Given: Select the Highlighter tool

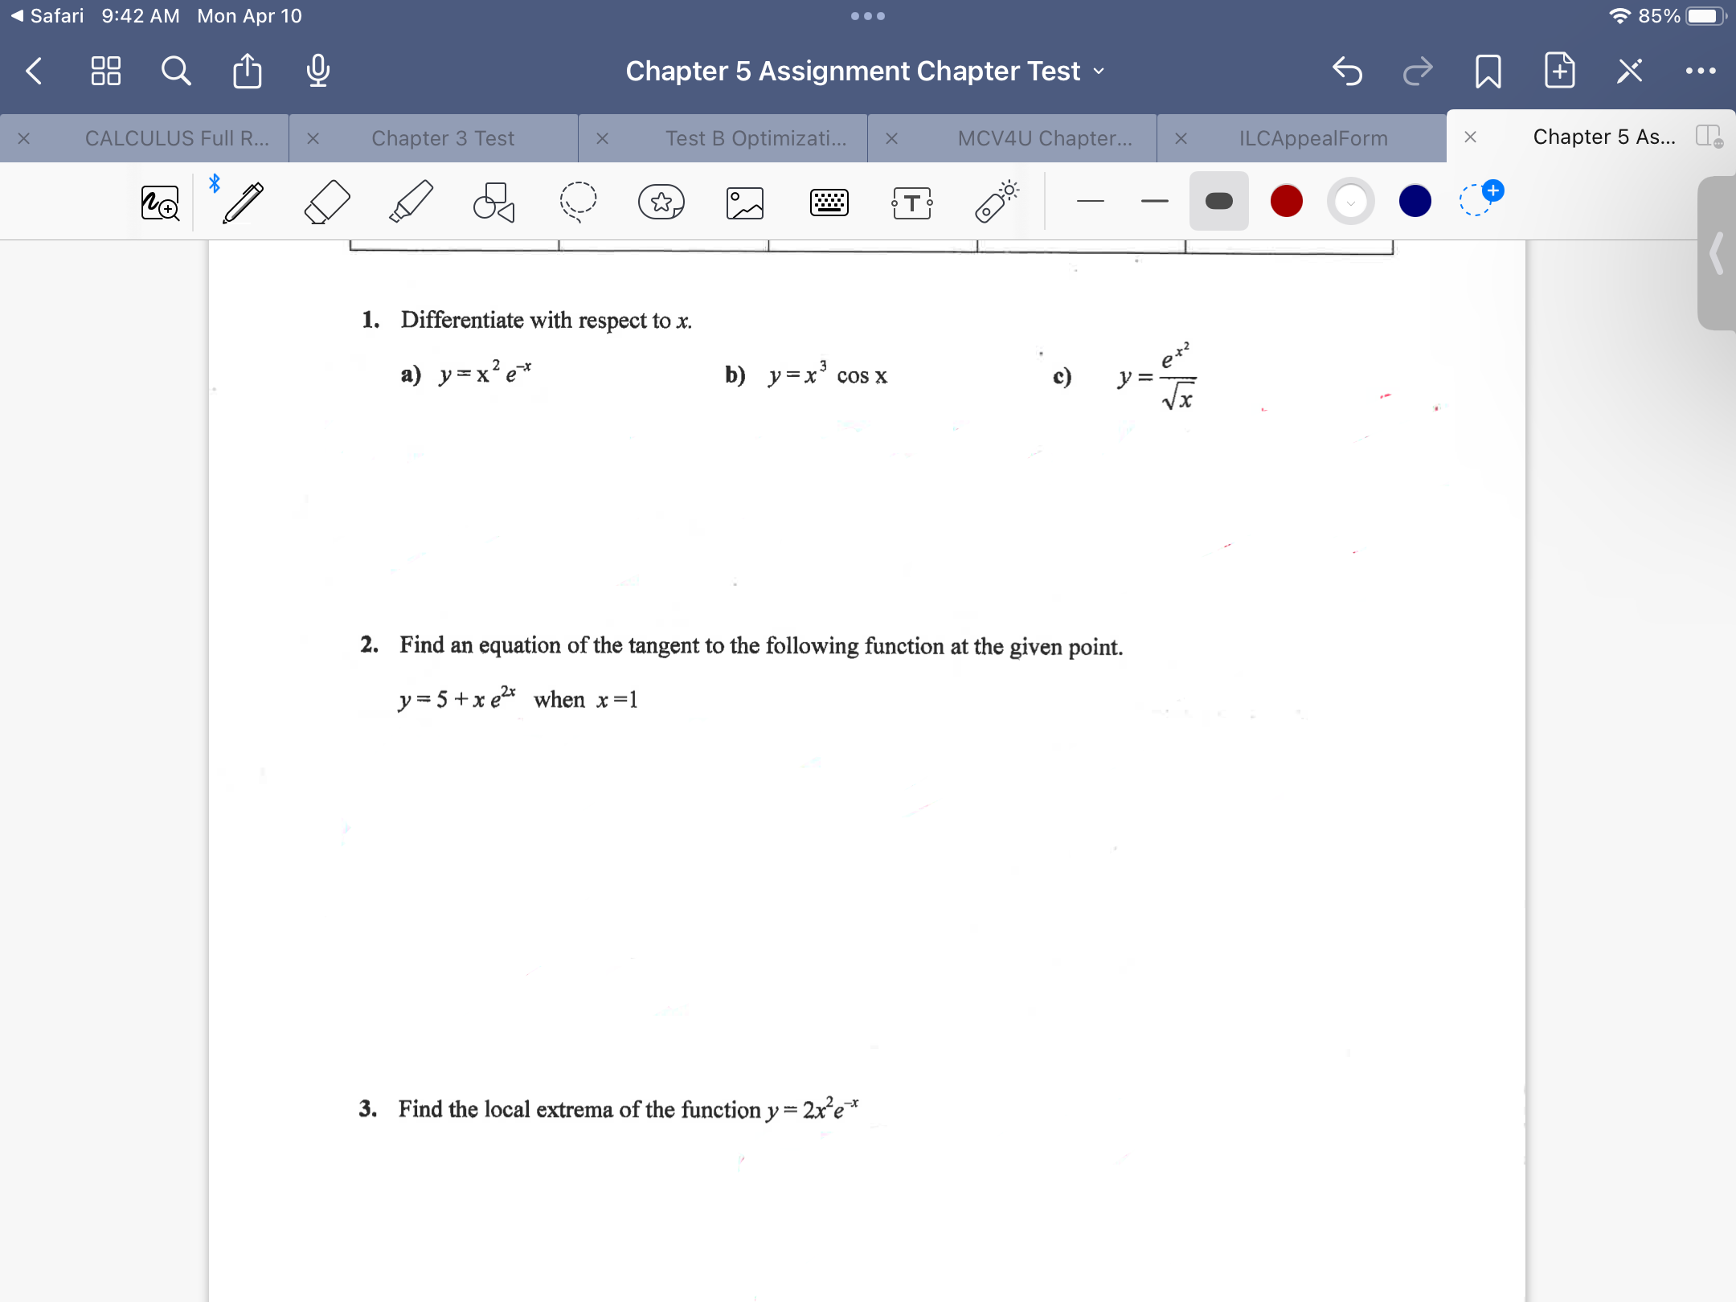Looking at the screenshot, I should click(411, 201).
